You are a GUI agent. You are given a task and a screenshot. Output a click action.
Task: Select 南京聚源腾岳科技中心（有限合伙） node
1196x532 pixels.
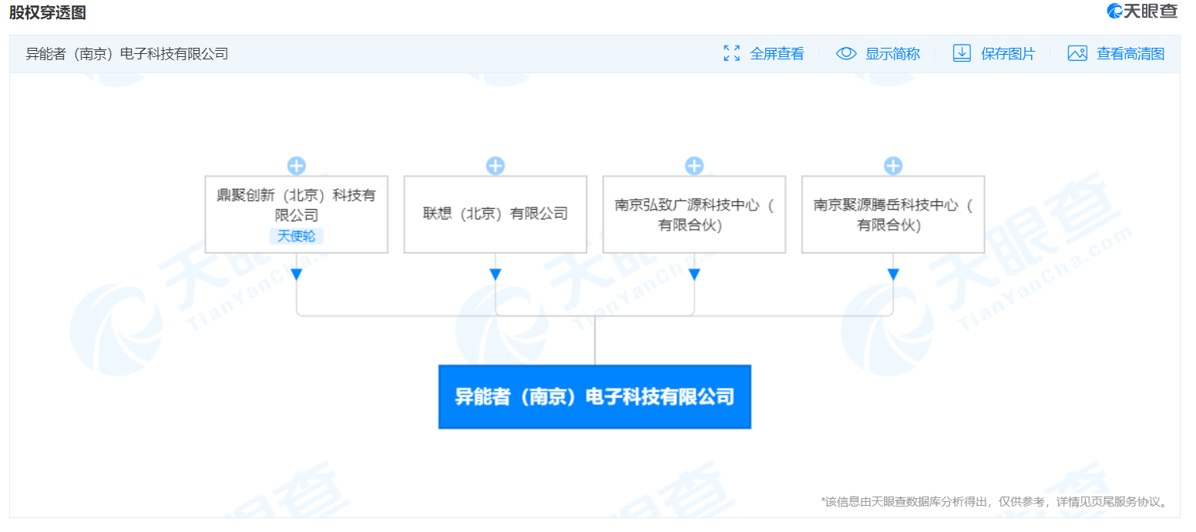pos(893,214)
